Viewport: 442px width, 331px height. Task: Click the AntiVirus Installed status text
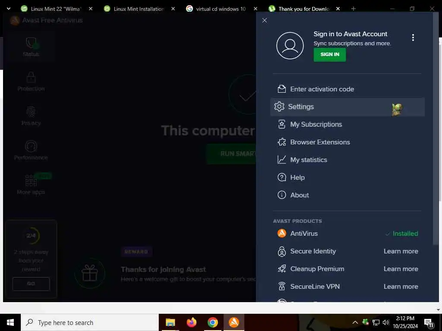pos(405,234)
